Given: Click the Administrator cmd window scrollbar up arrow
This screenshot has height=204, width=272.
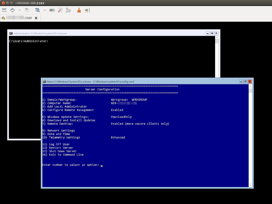Looking at the screenshot, I should (x=217, y=37).
